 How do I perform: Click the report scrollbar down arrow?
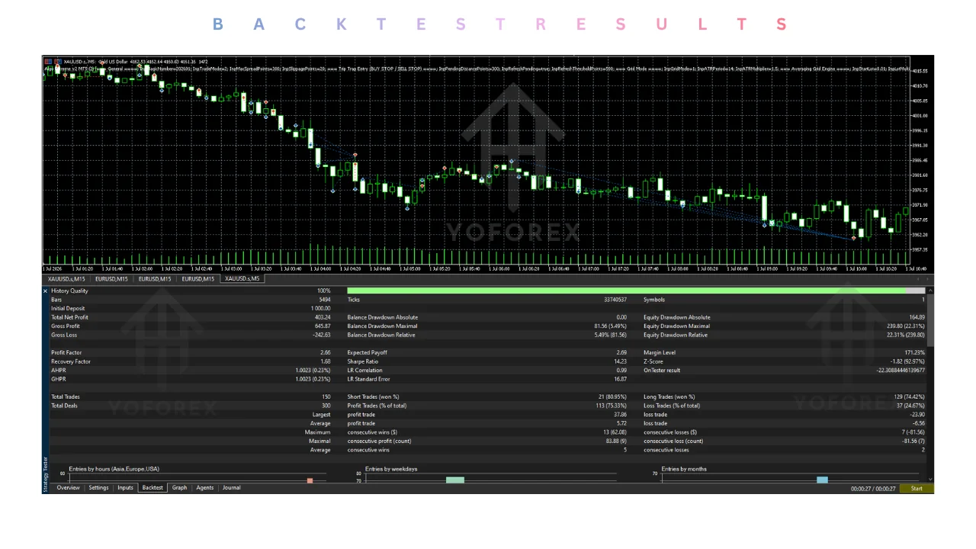click(930, 479)
